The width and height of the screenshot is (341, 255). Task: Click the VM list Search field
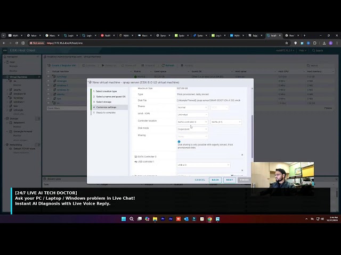pos(319,65)
